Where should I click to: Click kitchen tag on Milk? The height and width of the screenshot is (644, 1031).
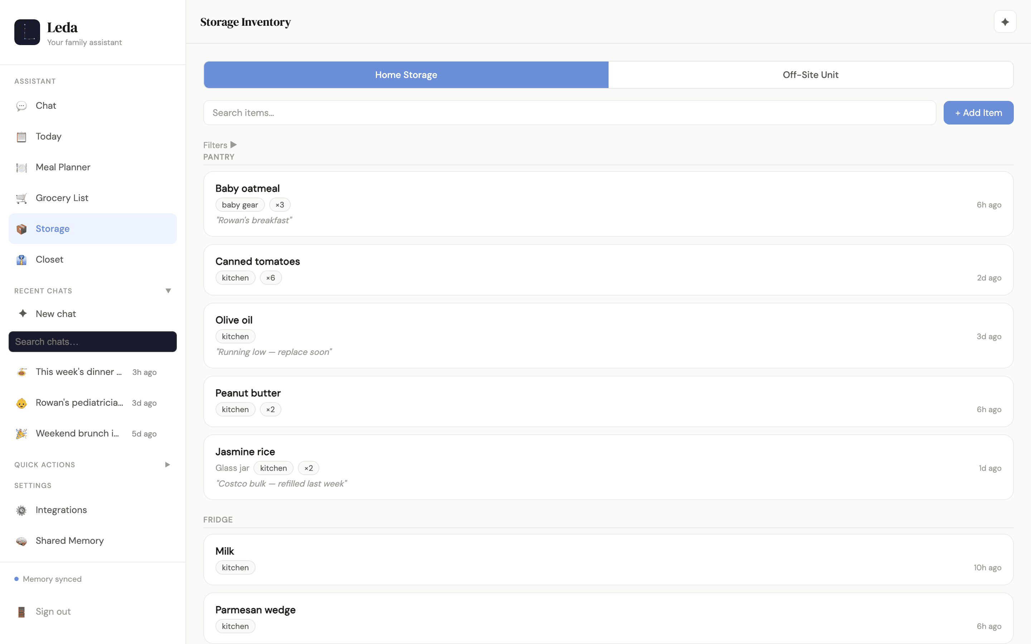[235, 567]
